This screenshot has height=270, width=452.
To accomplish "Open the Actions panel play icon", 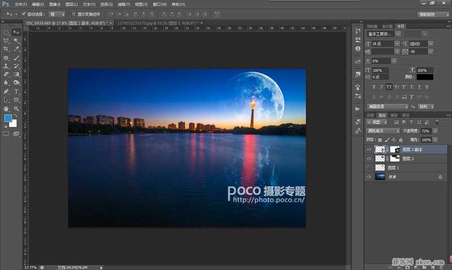I will [358, 109].
